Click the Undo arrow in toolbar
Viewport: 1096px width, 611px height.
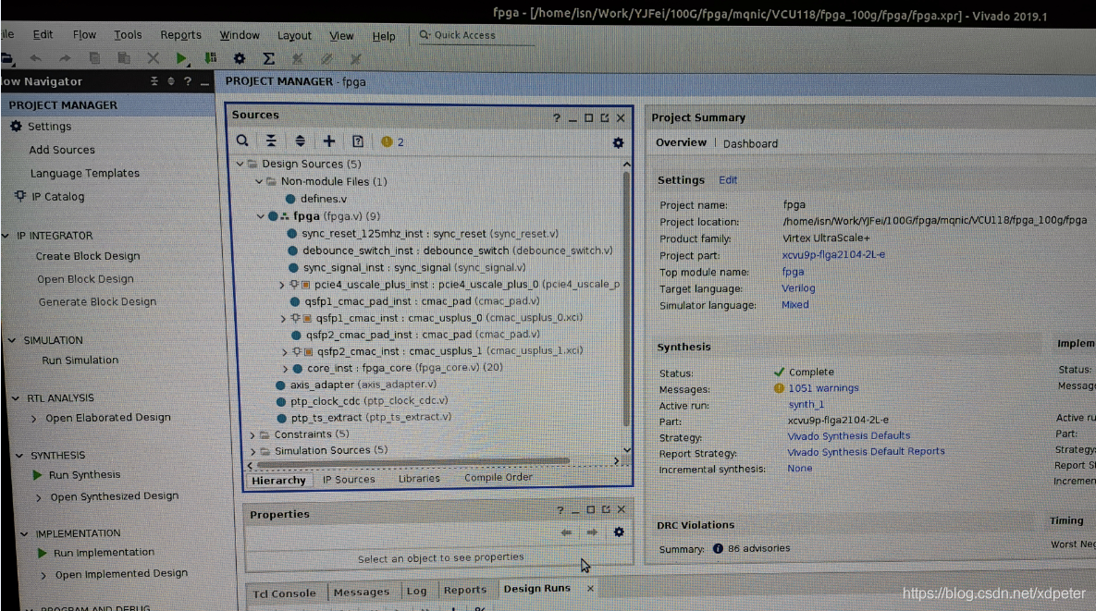[x=36, y=58]
